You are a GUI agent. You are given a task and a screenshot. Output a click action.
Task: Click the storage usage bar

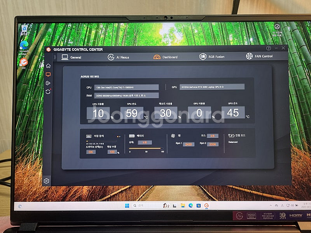[x=101, y=141]
